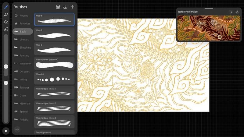Switch to Favorites brush category
The height and width of the screenshot is (137, 244).
[23, 23]
